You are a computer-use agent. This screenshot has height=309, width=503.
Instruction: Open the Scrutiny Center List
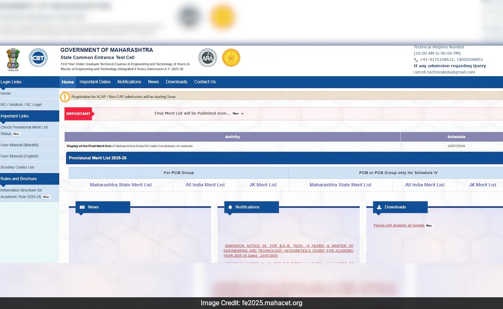coord(18,167)
